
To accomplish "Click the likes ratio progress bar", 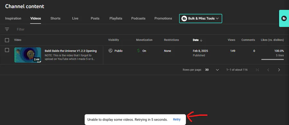I will click(x=272, y=59).
